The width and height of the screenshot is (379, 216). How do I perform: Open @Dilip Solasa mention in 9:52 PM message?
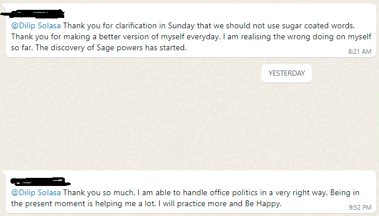coord(36,193)
